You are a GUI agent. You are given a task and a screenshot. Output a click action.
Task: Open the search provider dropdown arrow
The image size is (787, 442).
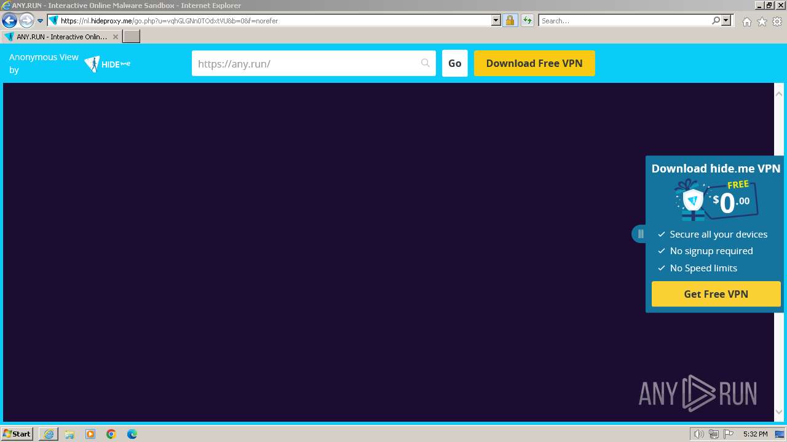[x=726, y=20]
